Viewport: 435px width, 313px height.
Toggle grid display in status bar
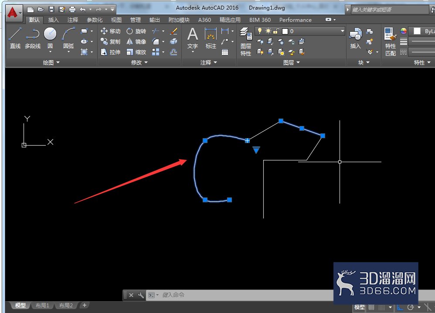pos(371,307)
